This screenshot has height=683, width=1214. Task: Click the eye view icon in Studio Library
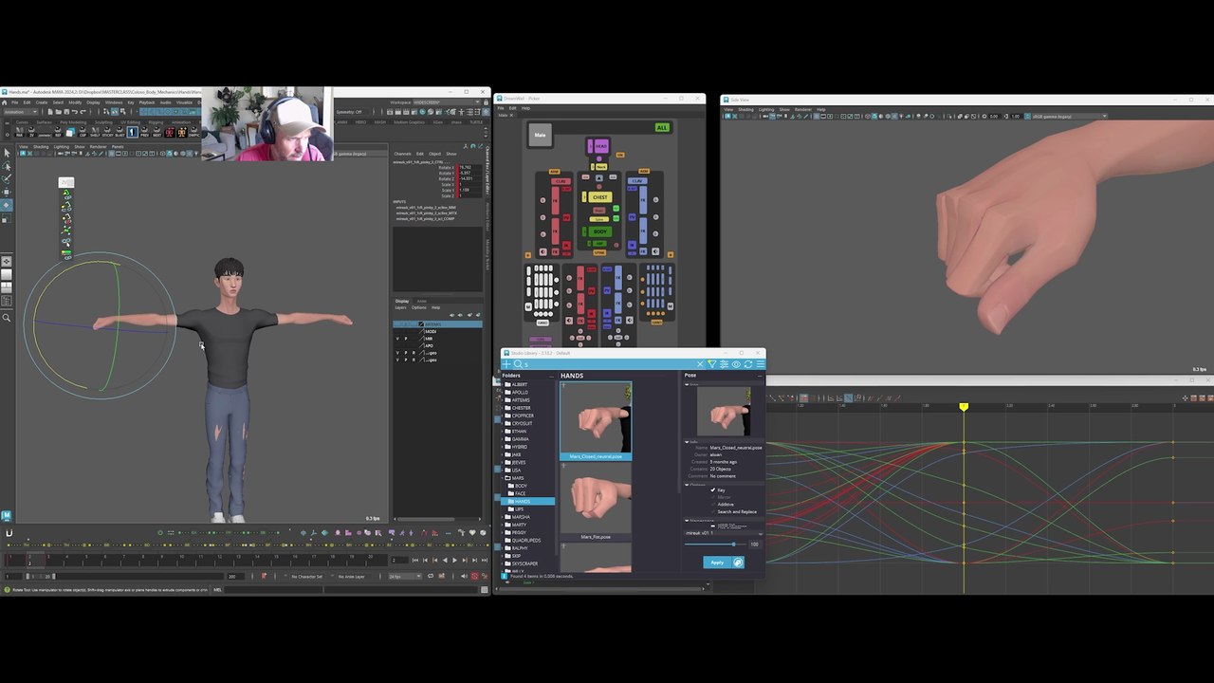[x=736, y=364]
